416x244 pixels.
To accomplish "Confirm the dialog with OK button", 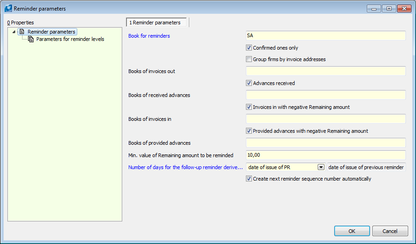I will 352,231.
